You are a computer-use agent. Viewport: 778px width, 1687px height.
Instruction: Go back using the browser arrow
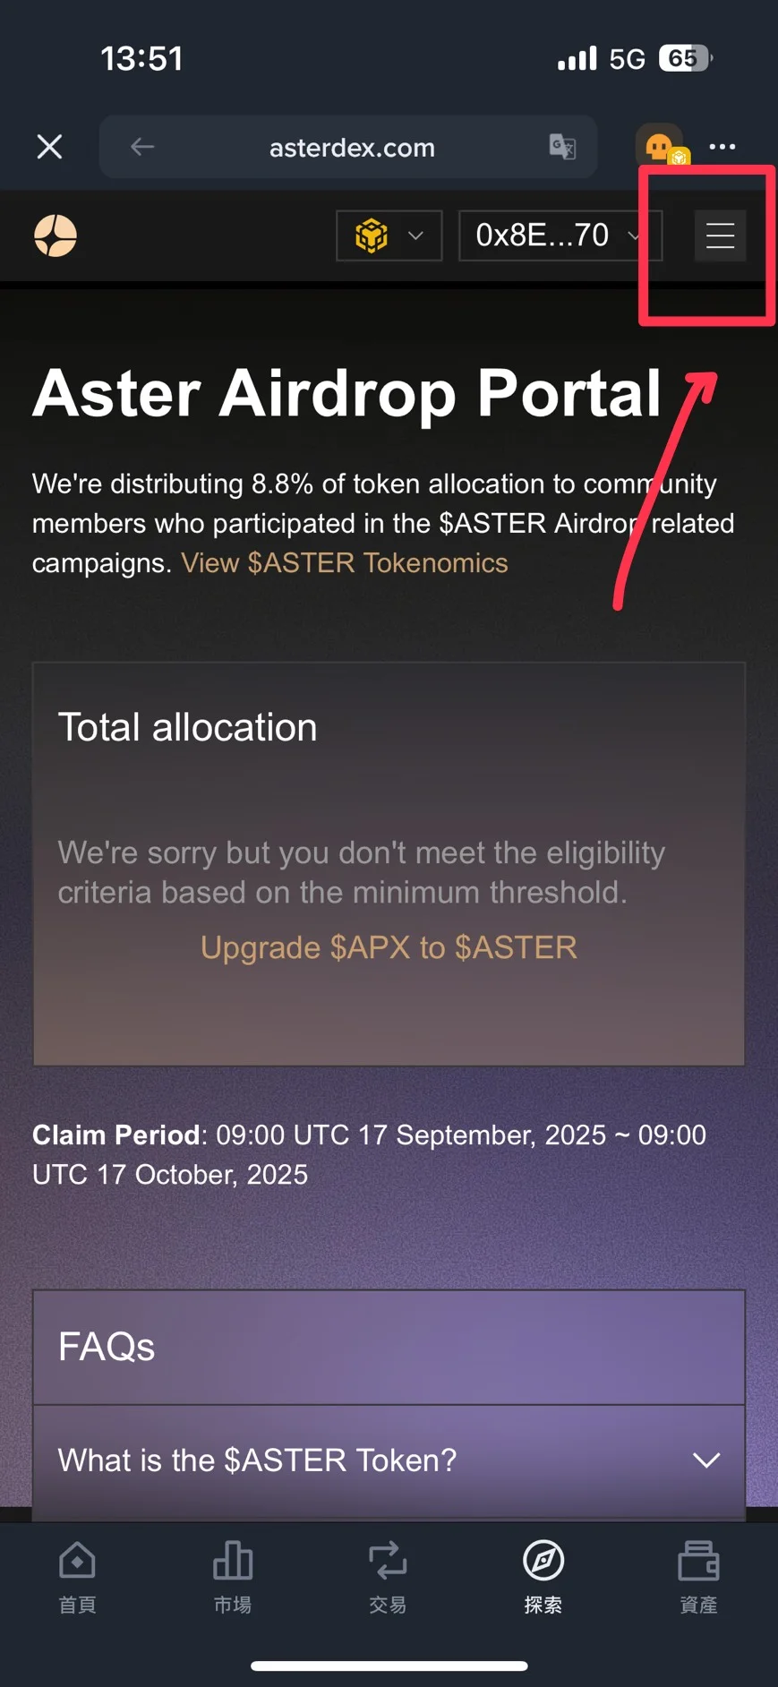pyautogui.click(x=142, y=147)
